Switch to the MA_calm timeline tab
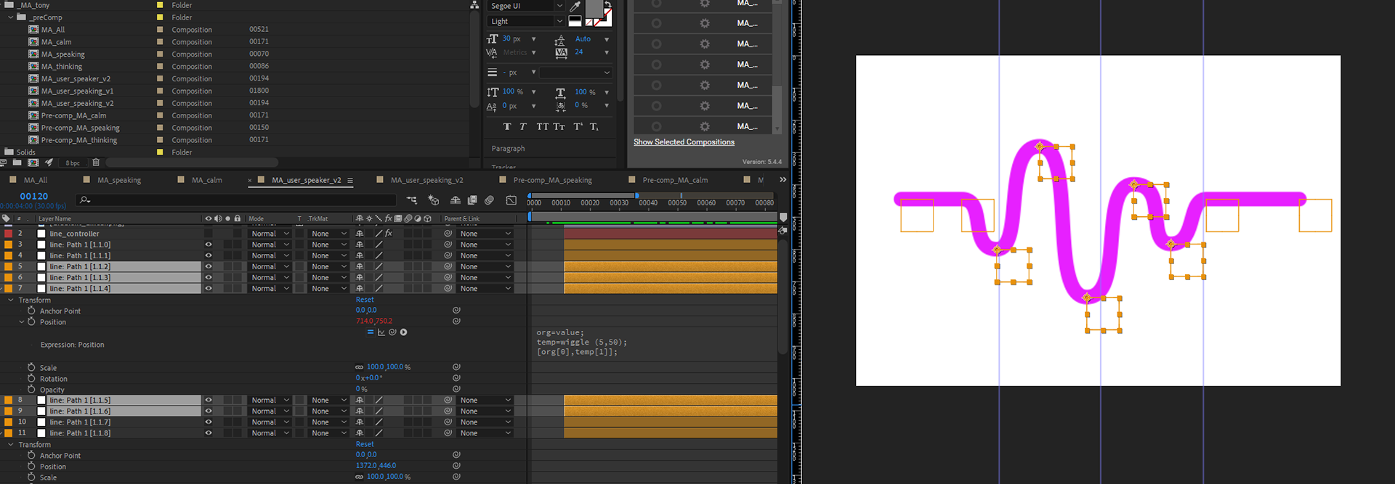This screenshot has width=1395, height=484. pos(206,180)
